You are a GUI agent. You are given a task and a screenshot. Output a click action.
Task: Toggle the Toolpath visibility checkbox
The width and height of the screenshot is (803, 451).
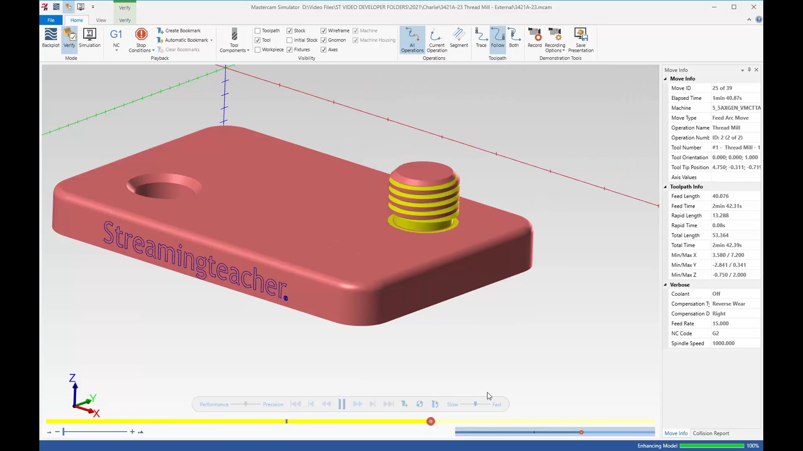coord(258,30)
